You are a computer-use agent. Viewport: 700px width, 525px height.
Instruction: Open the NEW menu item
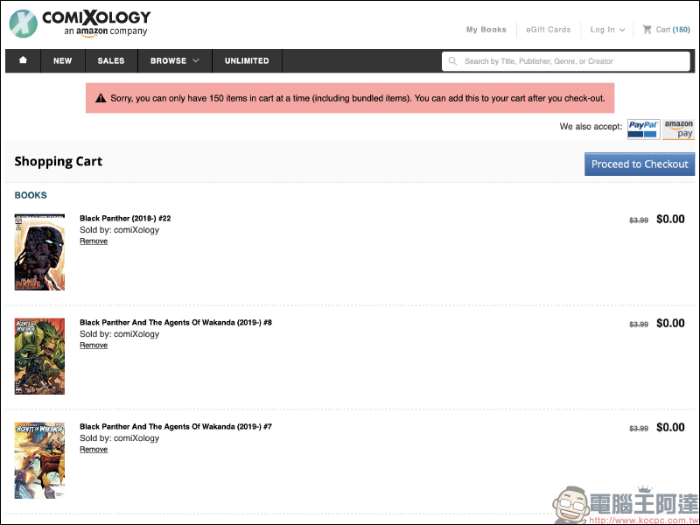pyautogui.click(x=62, y=60)
